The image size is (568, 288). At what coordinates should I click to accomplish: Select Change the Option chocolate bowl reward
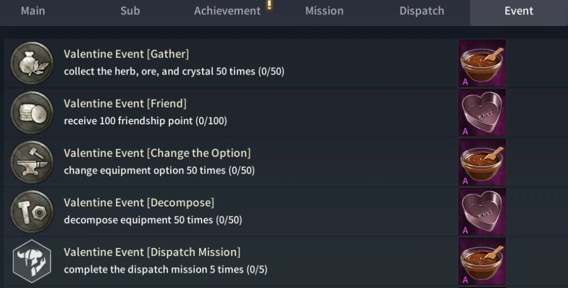click(x=482, y=162)
